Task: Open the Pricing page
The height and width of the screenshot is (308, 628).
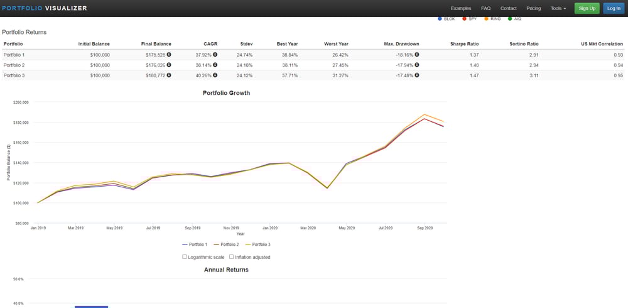Action: click(533, 8)
